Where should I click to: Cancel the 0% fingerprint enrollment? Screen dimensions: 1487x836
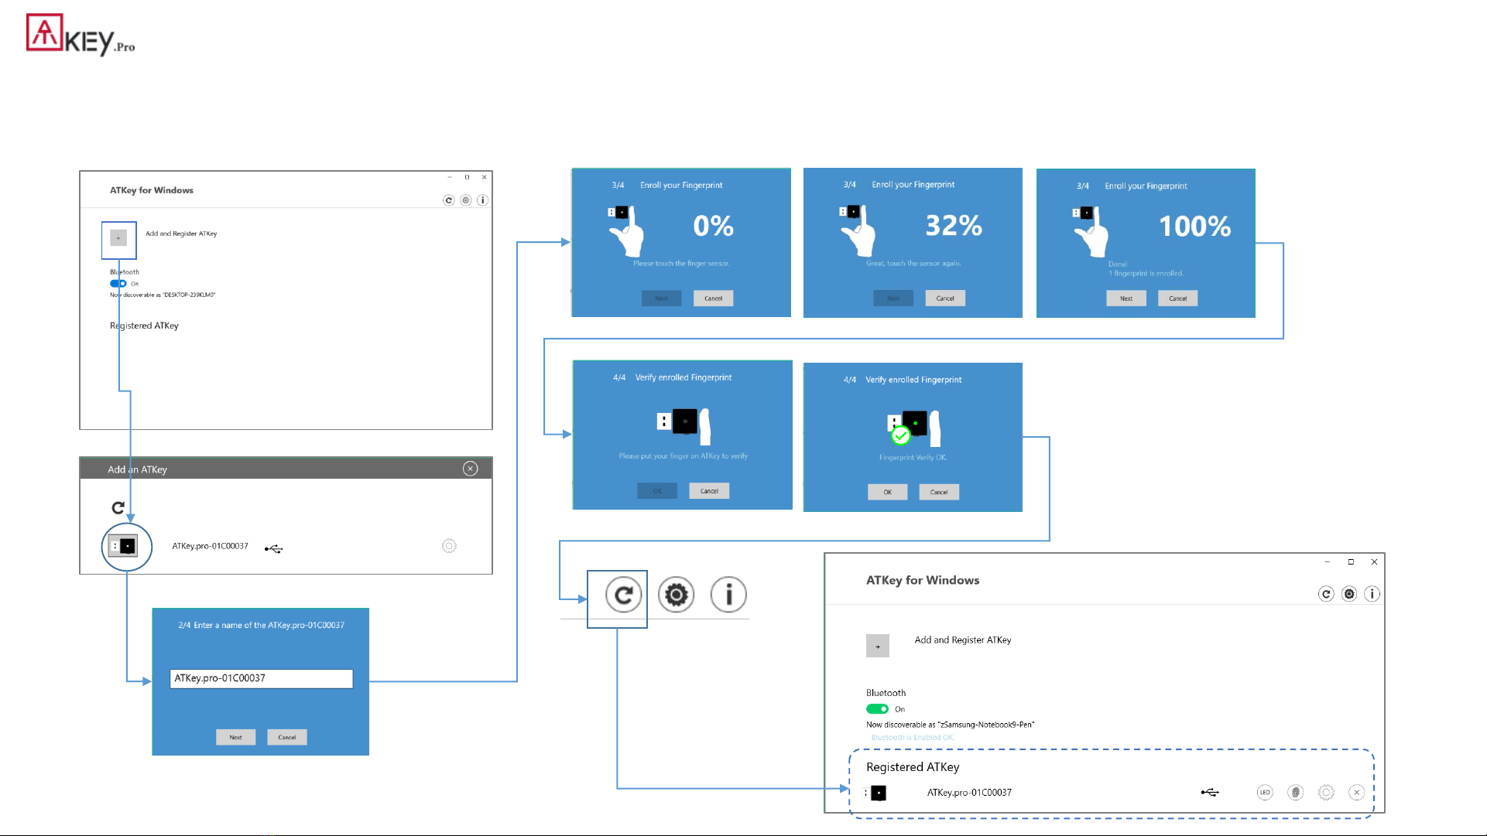point(713,299)
